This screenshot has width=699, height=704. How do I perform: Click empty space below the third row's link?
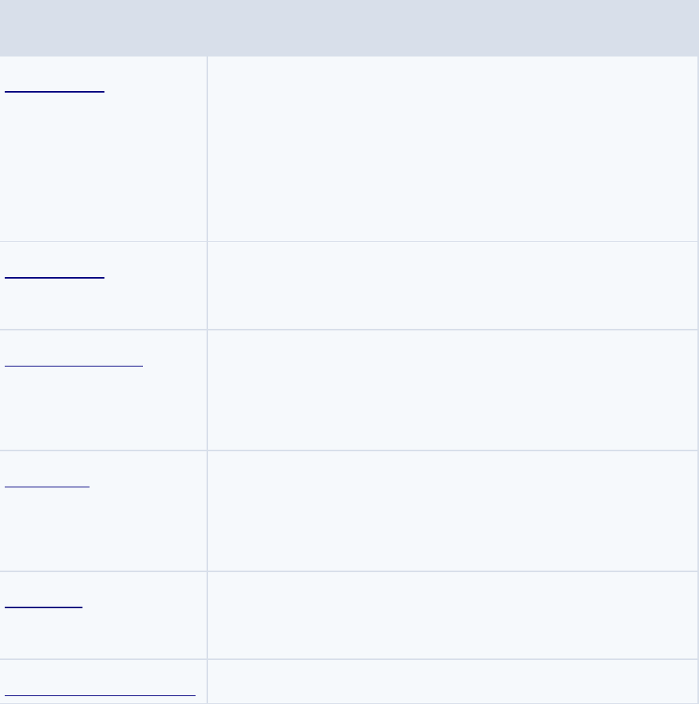[x=104, y=409]
